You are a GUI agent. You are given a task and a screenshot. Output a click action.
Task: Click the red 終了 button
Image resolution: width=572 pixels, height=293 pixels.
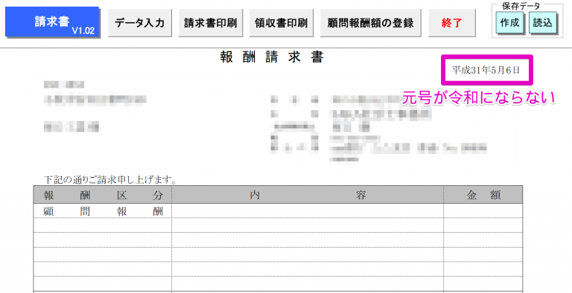coord(452,23)
